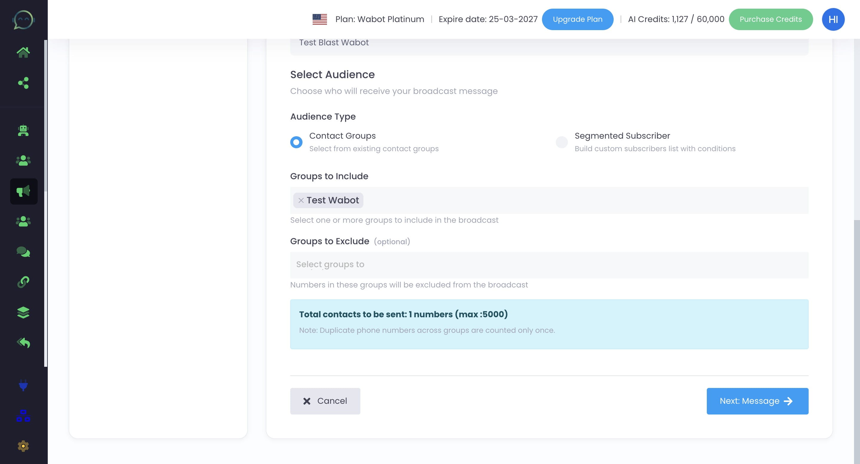Open settings via the gear icon
860x464 pixels.
tap(23, 446)
